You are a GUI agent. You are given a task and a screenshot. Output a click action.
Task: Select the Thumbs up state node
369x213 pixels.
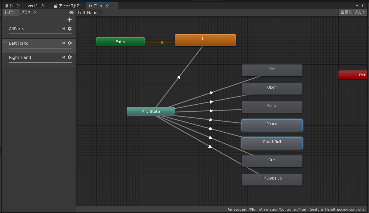[x=272, y=179]
